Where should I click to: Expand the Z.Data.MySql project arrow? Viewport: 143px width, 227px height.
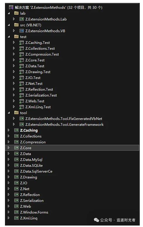tap(8, 159)
